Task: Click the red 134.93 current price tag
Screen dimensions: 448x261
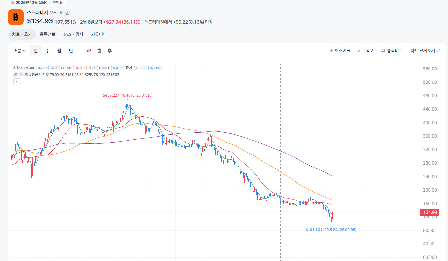Action: (x=430, y=212)
